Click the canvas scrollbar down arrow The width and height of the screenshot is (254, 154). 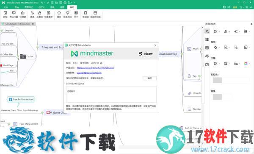202,144
